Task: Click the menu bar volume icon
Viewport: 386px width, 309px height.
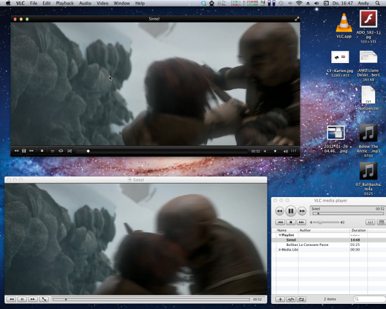Action: (x=317, y=3)
